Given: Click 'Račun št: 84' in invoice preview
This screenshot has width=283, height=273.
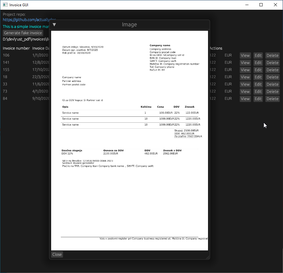Looking at the screenshot, I should click(x=157, y=70).
